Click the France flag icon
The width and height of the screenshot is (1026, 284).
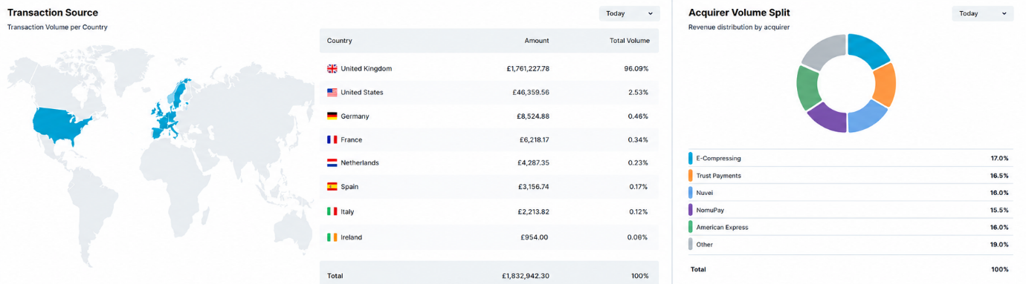[x=332, y=139]
